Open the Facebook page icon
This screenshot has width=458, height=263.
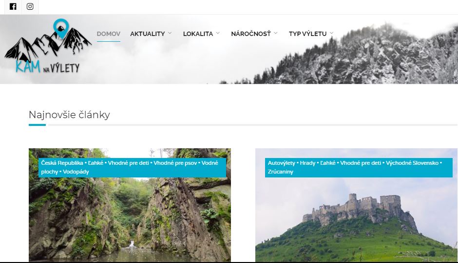[x=13, y=6]
